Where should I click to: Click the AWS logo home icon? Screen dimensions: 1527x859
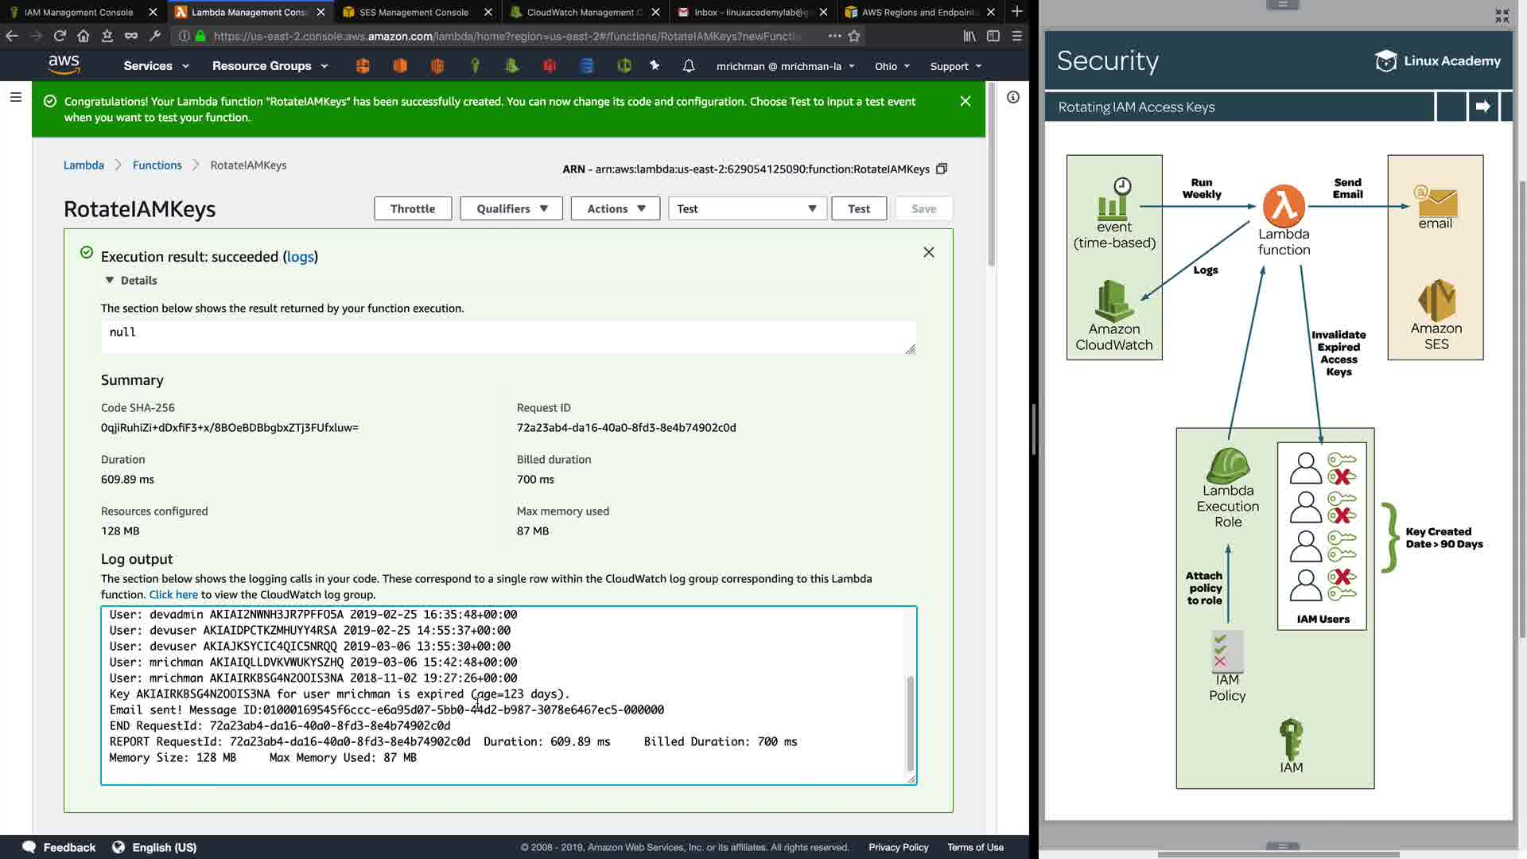64,64
